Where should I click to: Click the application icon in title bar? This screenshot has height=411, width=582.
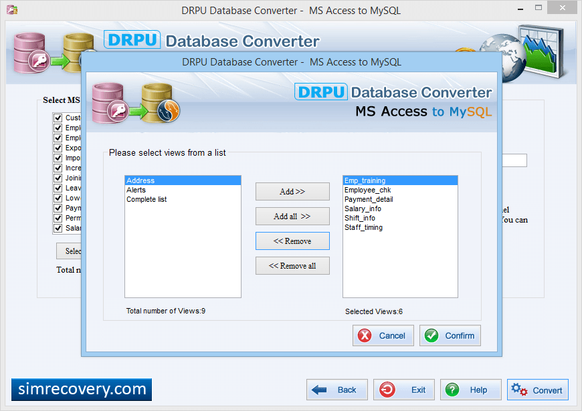pos(12,9)
